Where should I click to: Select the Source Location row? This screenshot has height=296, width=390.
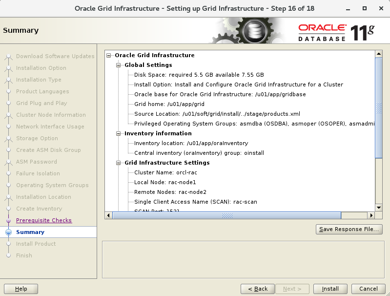point(217,114)
